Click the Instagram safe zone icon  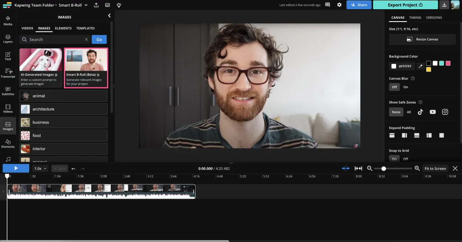[x=445, y=112]
